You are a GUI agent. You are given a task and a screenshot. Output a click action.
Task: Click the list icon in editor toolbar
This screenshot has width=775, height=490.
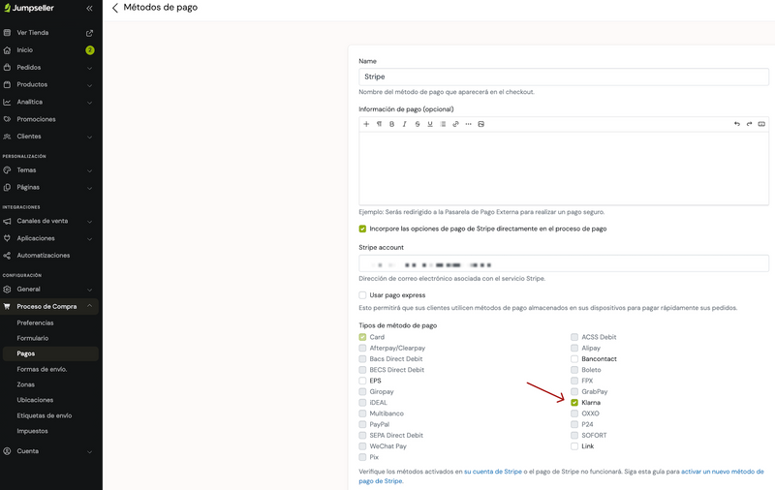[x=443, y=124]
